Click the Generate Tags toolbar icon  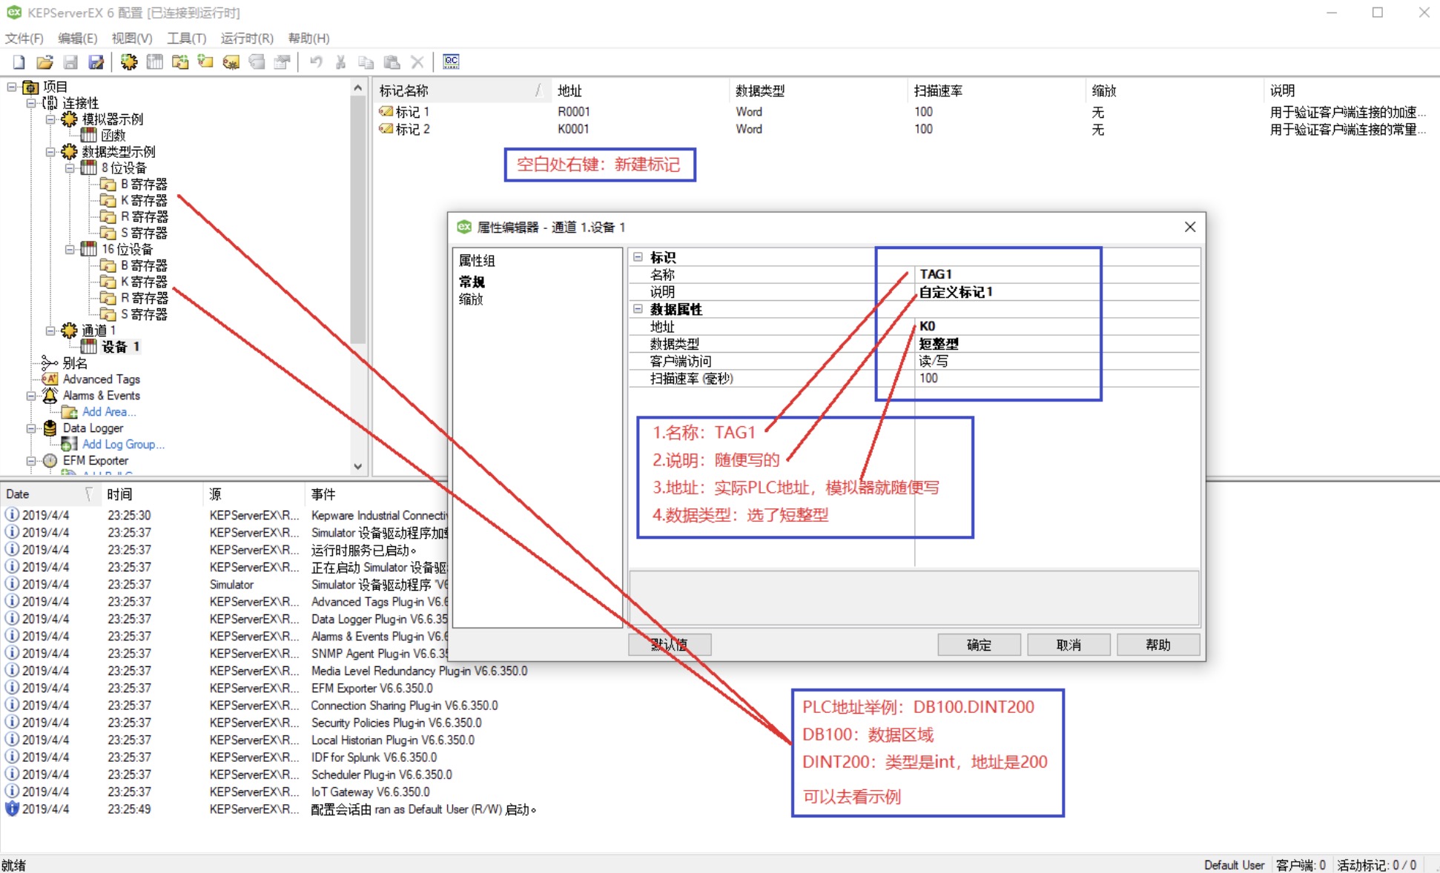231,62
